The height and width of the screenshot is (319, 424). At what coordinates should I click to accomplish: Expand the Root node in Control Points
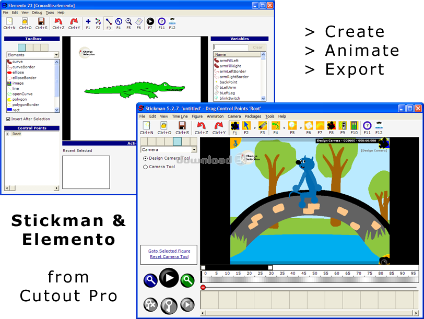(7, 134)
